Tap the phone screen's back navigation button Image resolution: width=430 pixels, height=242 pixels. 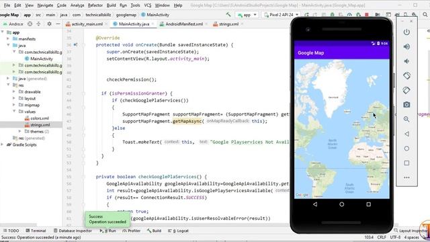click(315, 204)
